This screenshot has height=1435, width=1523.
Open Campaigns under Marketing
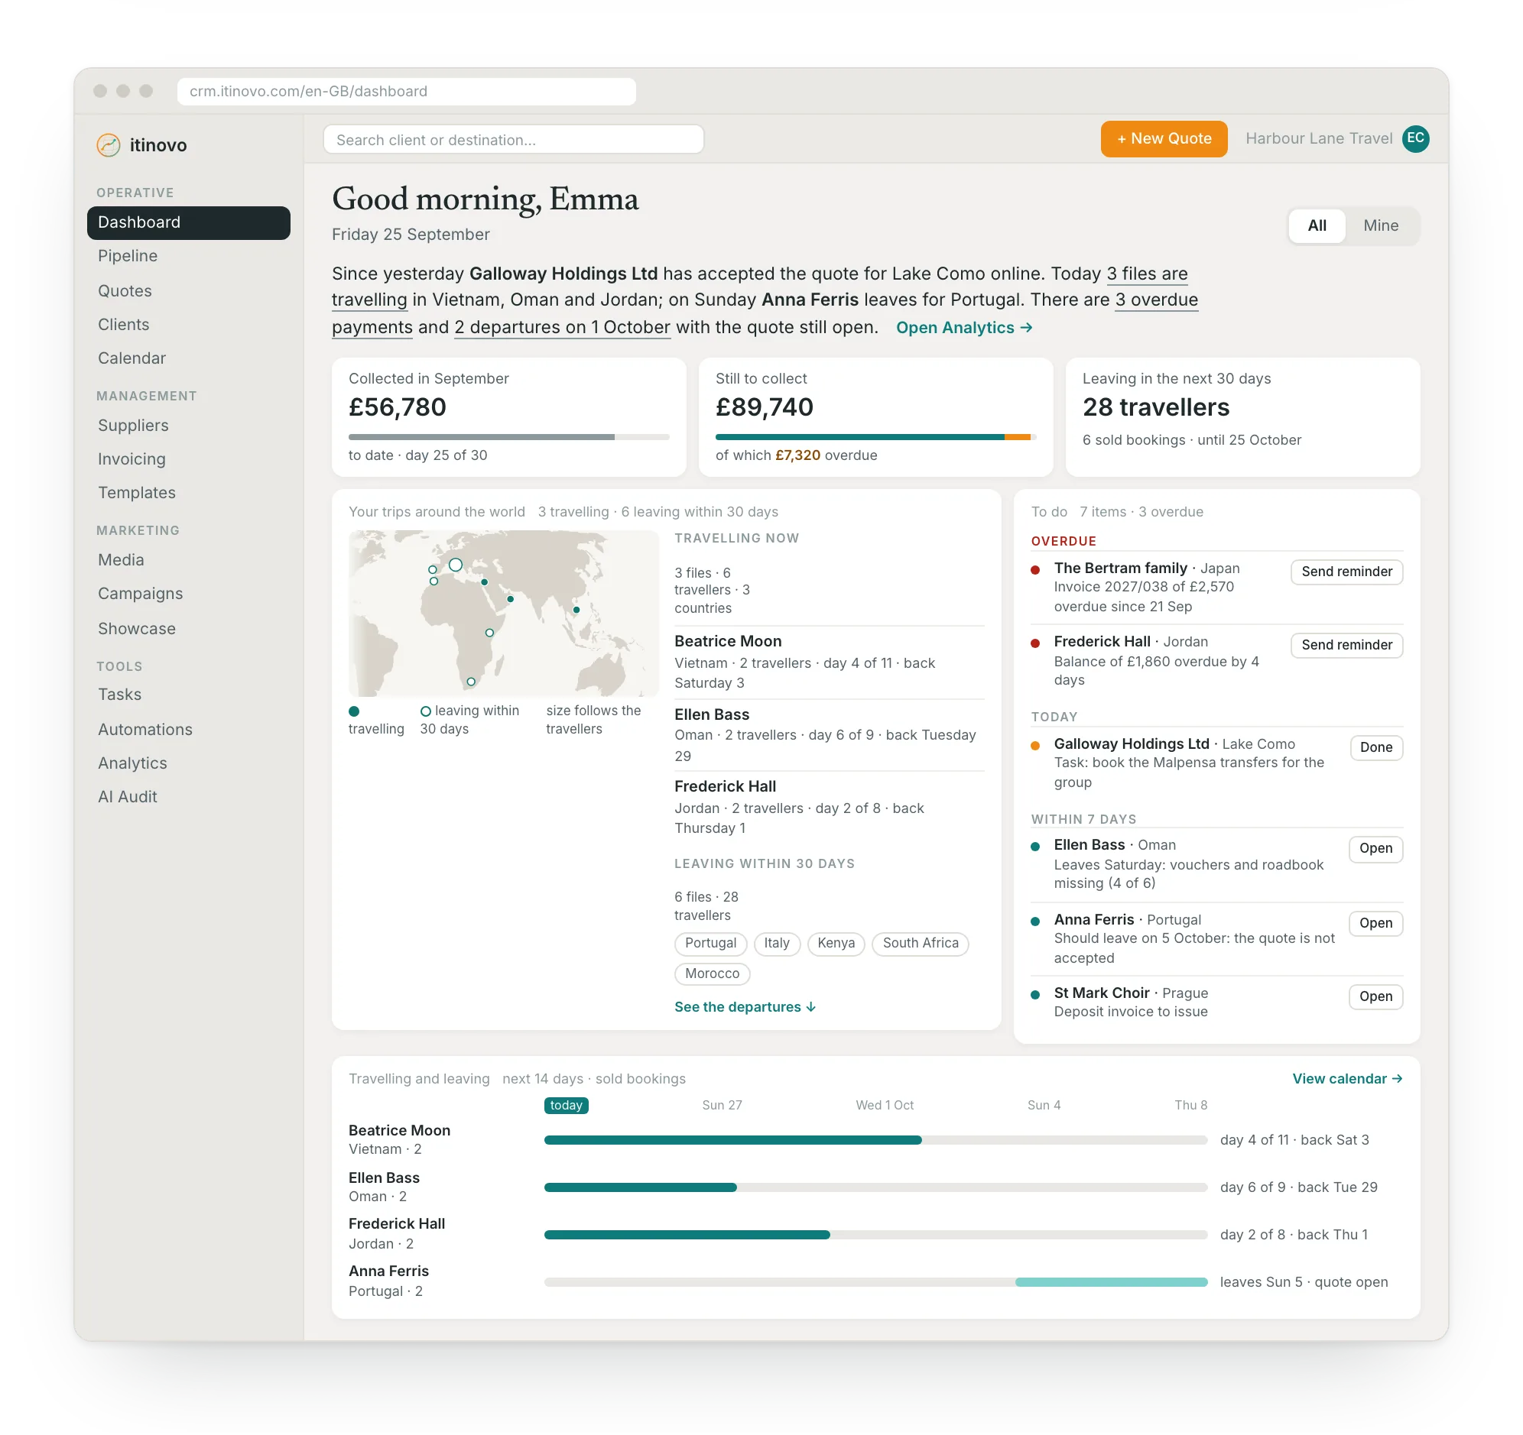pos(188,594)
